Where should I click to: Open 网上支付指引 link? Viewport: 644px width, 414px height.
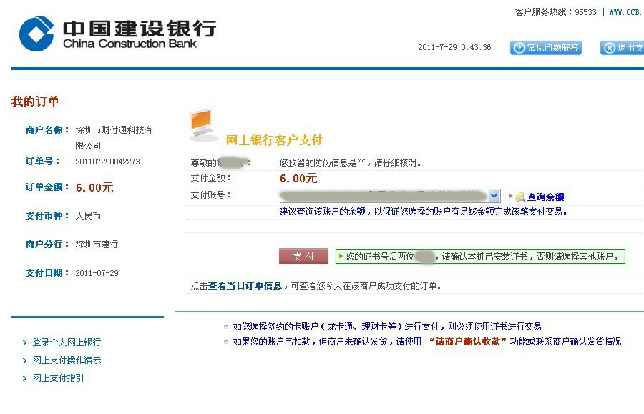point(58,378)
